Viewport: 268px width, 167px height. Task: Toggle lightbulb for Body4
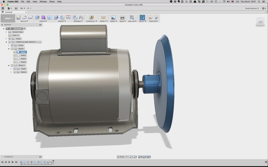15,62
